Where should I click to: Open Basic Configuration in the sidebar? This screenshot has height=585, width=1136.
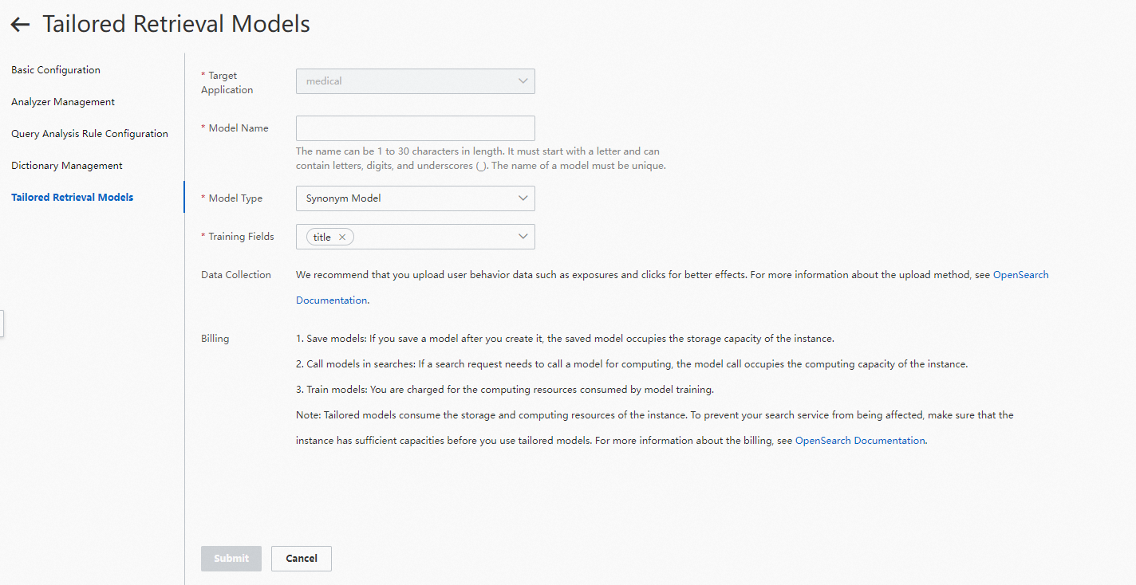(x=56, y=70)
